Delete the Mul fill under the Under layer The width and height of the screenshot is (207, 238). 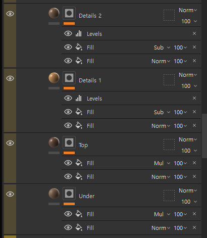pos(194,214)
